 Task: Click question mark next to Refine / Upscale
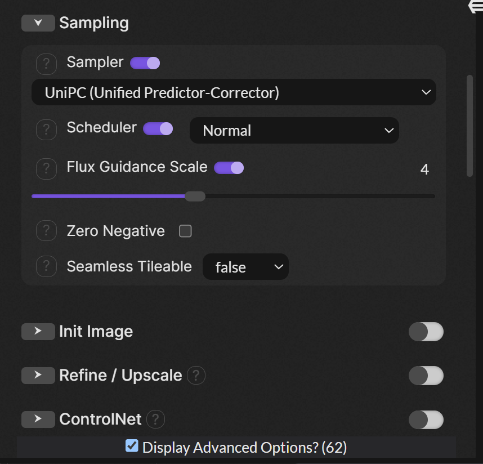pyautogui.click(x=196, y=376)
